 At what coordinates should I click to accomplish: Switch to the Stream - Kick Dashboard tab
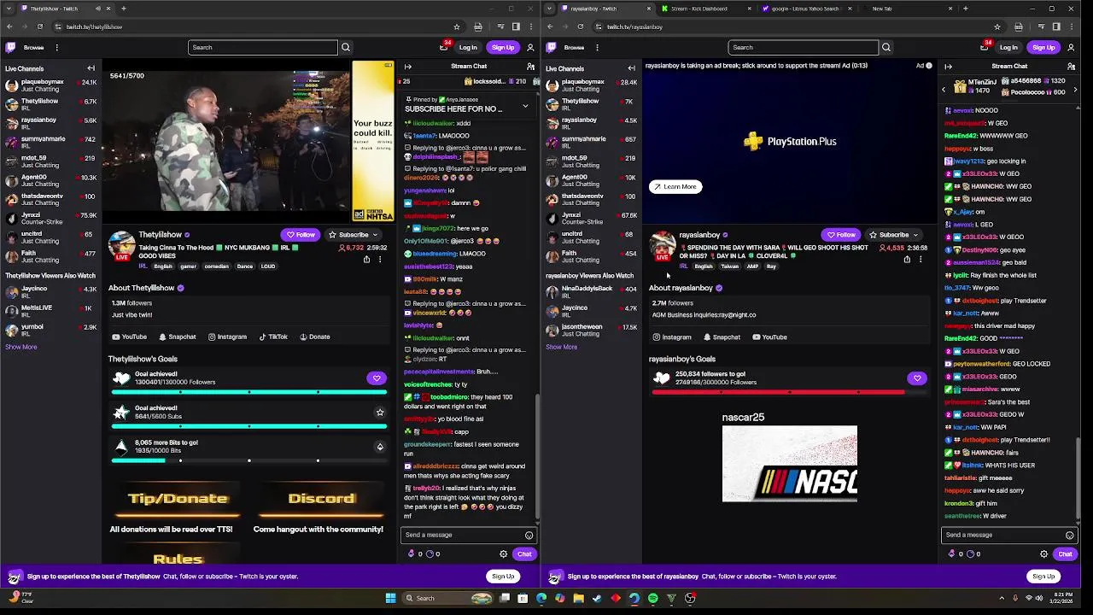tap(704, 9)
